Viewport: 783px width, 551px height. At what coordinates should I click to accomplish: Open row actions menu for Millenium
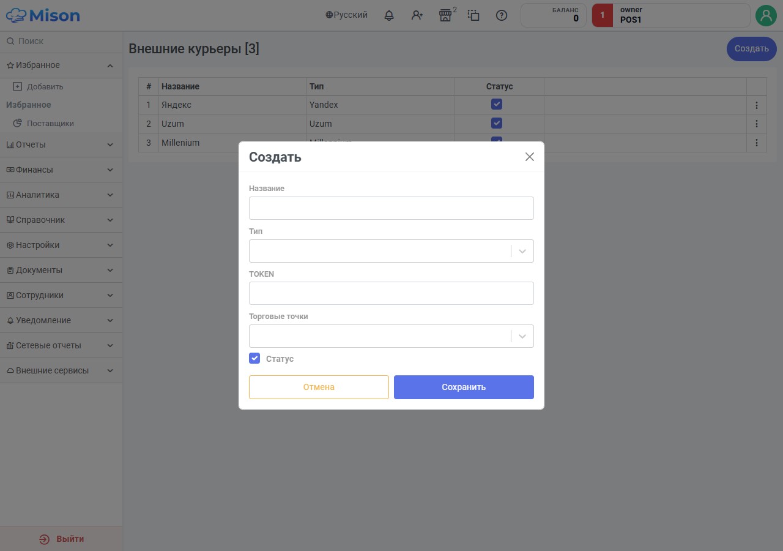coord(757,143)
